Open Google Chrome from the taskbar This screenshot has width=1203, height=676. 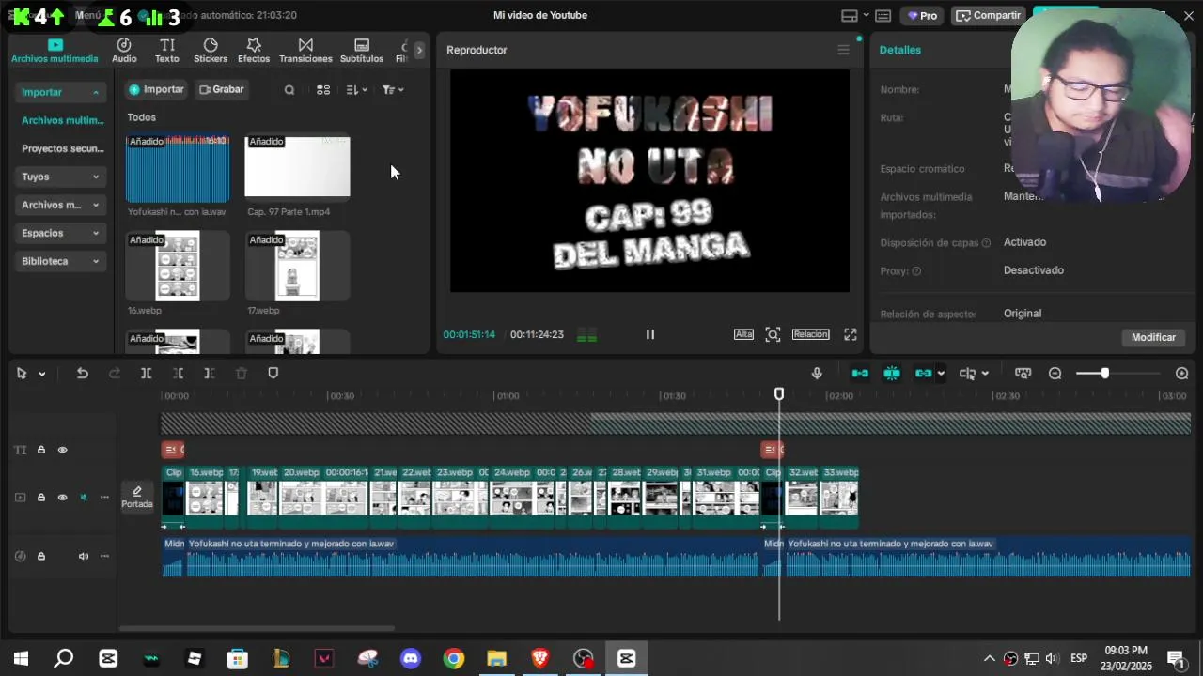(x=454, y=658)
